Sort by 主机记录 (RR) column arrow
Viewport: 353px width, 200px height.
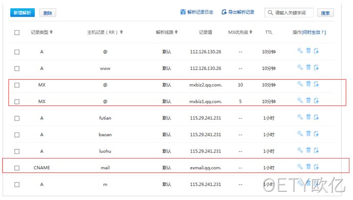point(121,32)
